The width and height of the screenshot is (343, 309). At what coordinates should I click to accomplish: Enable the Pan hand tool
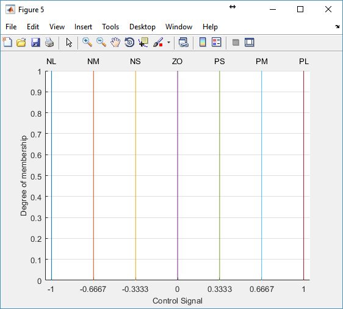click(115, 42)
